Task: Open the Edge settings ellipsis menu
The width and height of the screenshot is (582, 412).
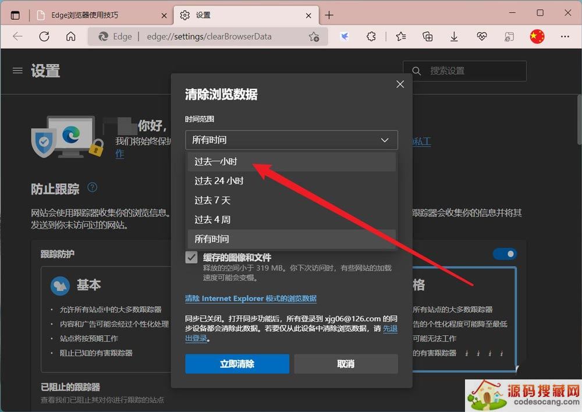Action: 565,37
